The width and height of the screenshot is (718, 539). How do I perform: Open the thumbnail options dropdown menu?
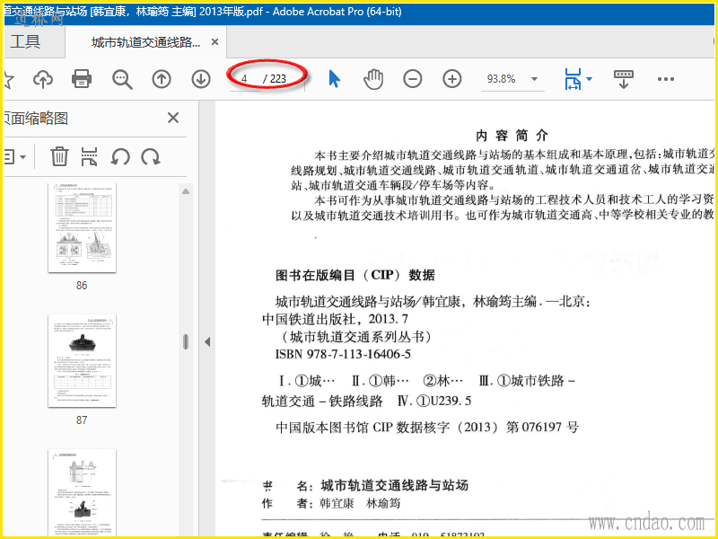[14, 157]
